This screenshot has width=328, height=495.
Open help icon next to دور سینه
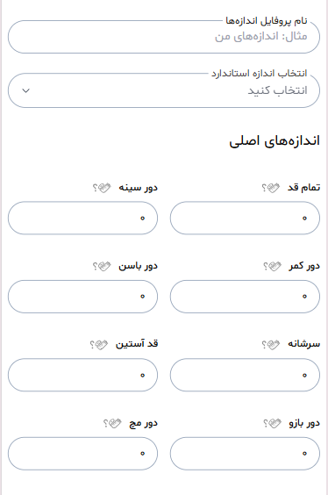[102, 188]
